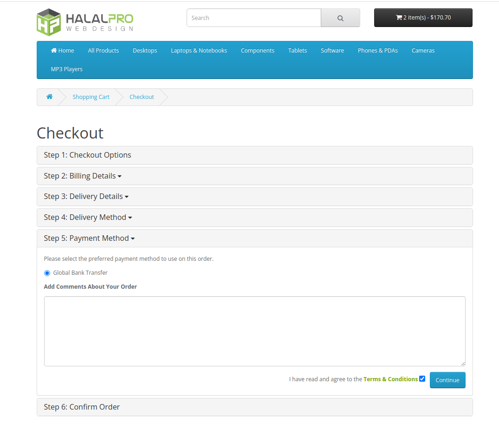Go to Shopping Cart via breadcrumb

[x=91, y=97]
